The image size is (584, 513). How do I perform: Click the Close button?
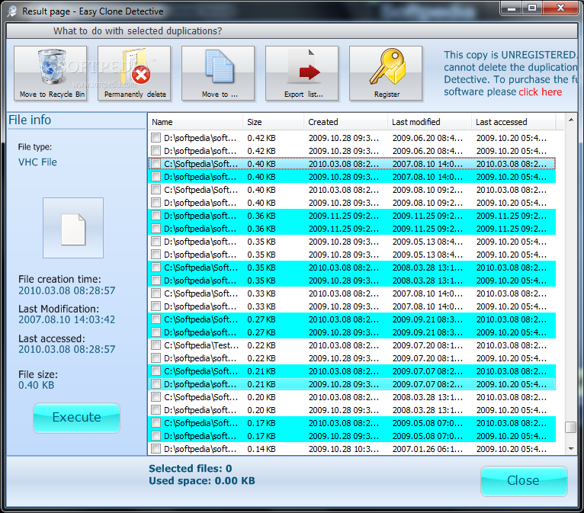point(524,481)
